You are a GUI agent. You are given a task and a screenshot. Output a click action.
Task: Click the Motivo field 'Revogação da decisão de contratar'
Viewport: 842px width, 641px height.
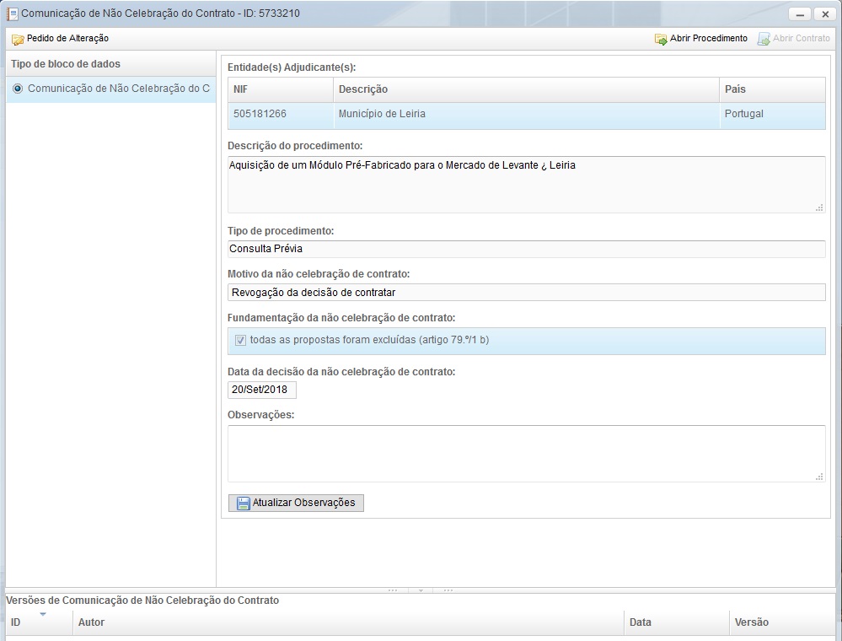tap(525, 293)
